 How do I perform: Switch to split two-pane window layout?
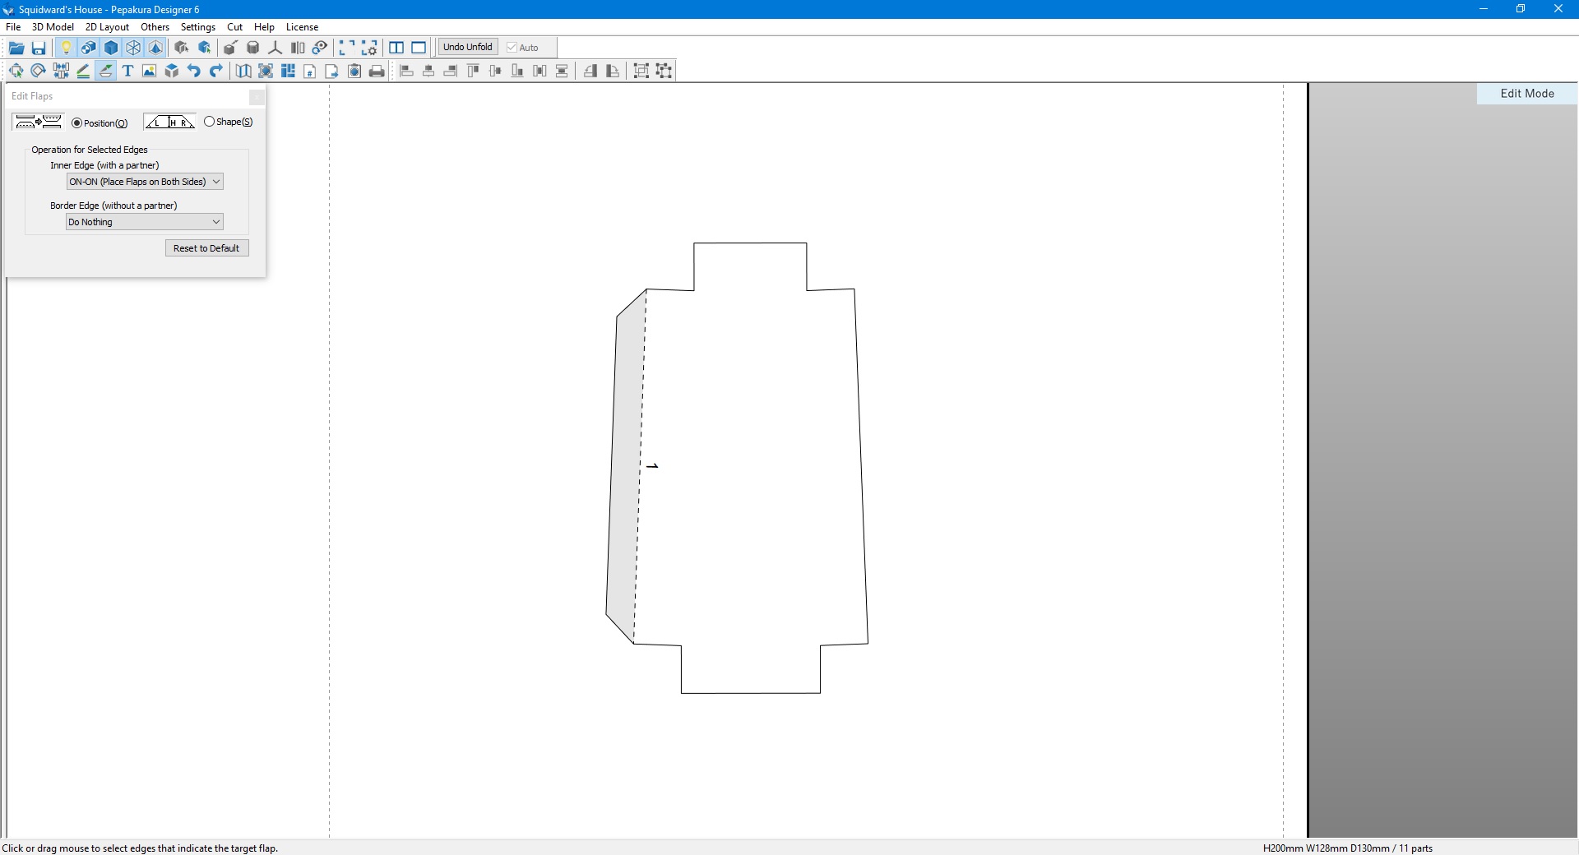pyautogui.click(x=396, y=48)
